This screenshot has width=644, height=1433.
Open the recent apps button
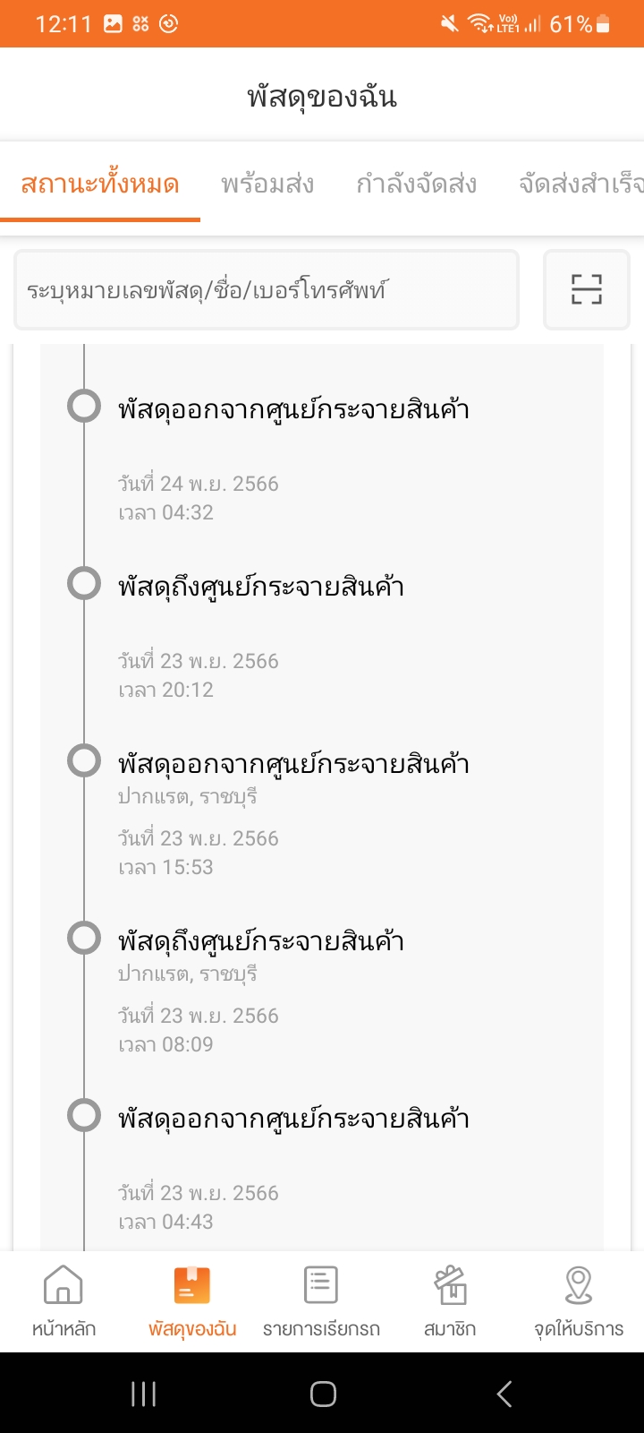click(143, 1394)
